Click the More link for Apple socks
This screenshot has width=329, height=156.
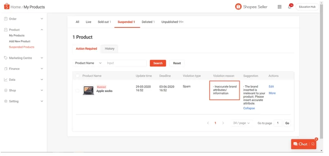272,93
